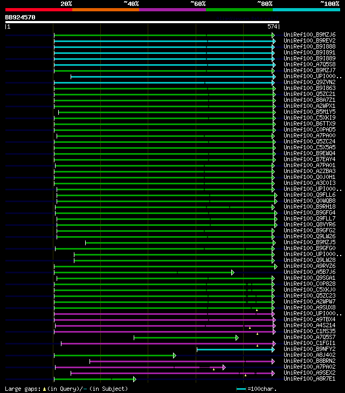
Task: Select the UniRef100_B9I889 label
Action: coord(309,58)
